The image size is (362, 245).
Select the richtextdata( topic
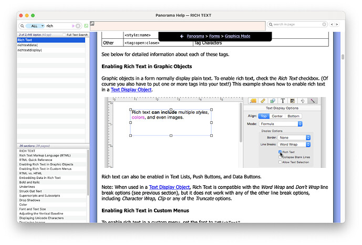click(51, 45)
